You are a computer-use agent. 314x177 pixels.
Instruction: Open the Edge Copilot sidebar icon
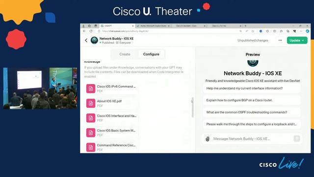308,31
